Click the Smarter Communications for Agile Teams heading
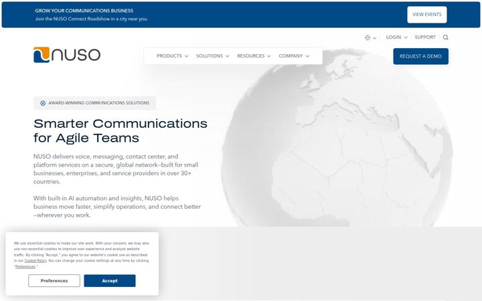The width and height of the screenshot is (482, 301). click(x=120, y=131)
